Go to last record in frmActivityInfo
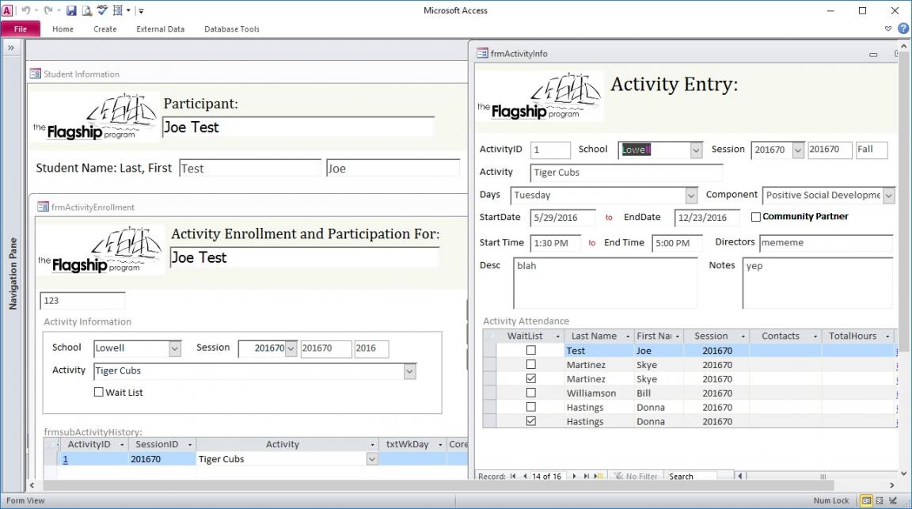 (587, 476)
